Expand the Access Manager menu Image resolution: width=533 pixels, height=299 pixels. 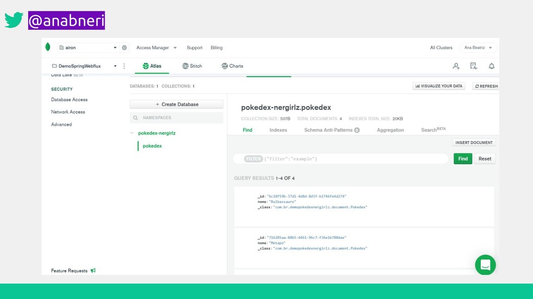click(156, 48)
